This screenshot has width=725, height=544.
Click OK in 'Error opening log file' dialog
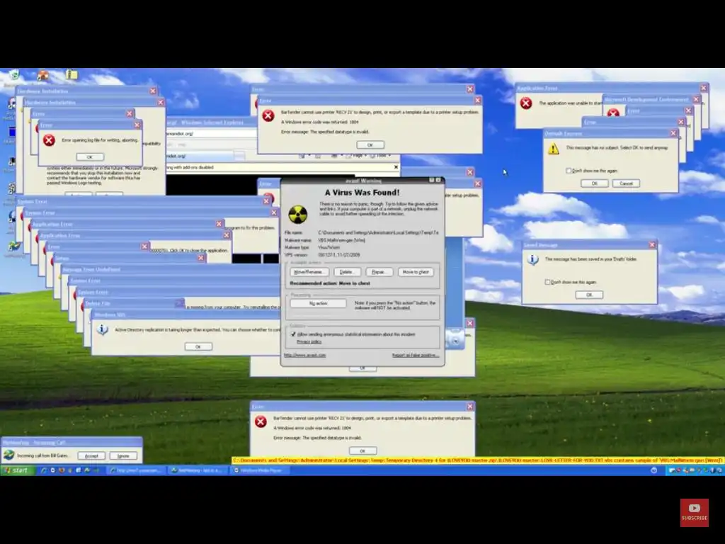(90, 157)
